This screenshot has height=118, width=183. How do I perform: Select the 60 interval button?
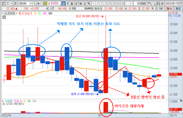pos(118,4)
